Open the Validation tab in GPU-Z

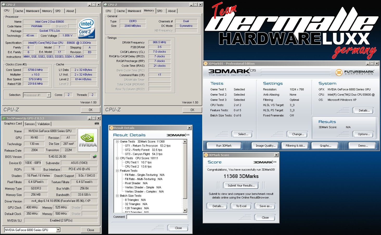(44, 124)
